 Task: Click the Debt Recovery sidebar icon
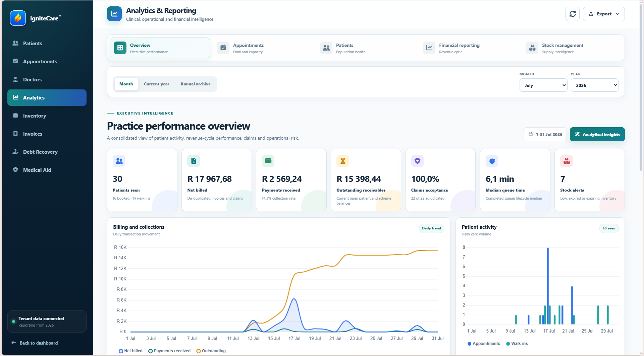coord(15,152)
